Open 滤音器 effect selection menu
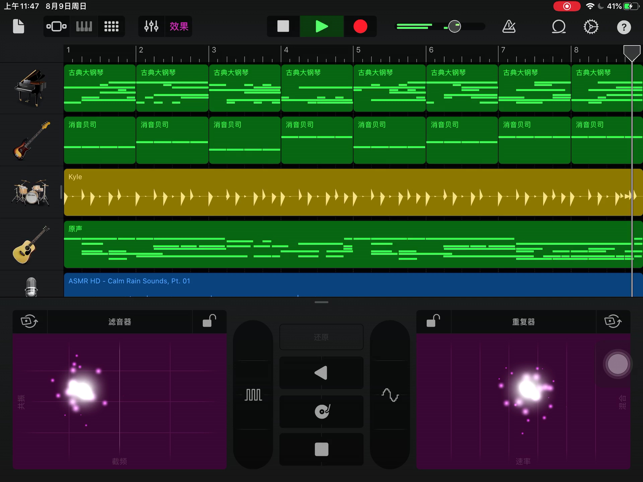Screen dimensions: 643x482 click(x=120, y=322)
